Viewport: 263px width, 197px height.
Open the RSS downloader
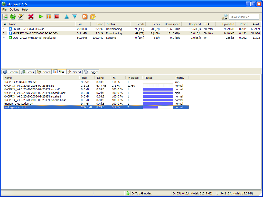tap(84, 16)
